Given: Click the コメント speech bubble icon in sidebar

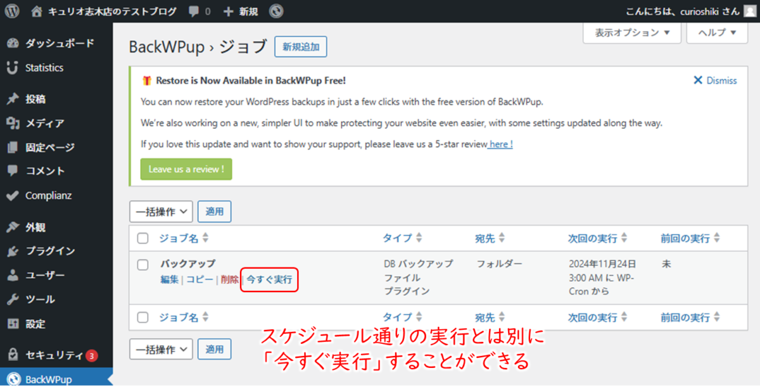Looking at the screenshot, I should [x=12, y=171].
